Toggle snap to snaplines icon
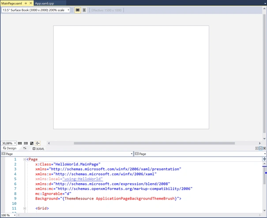This screenshot has width=267, height=218. click(38, 143)
